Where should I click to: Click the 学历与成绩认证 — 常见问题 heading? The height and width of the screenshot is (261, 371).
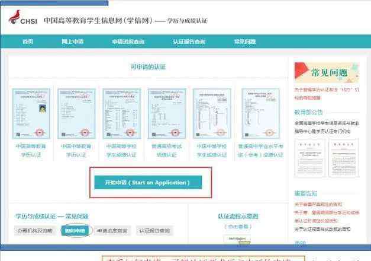coord(52,216)
